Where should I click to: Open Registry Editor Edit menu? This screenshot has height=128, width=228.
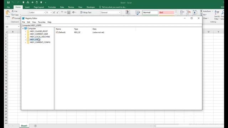click(28, 22)
